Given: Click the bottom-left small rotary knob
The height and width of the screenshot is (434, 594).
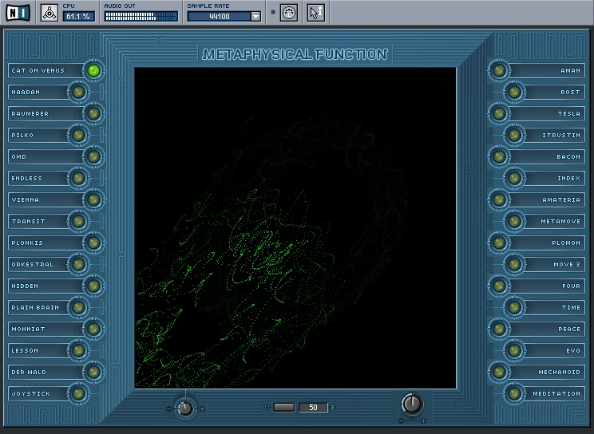Looking at the screenshot, I should click(x=185, y=408).
